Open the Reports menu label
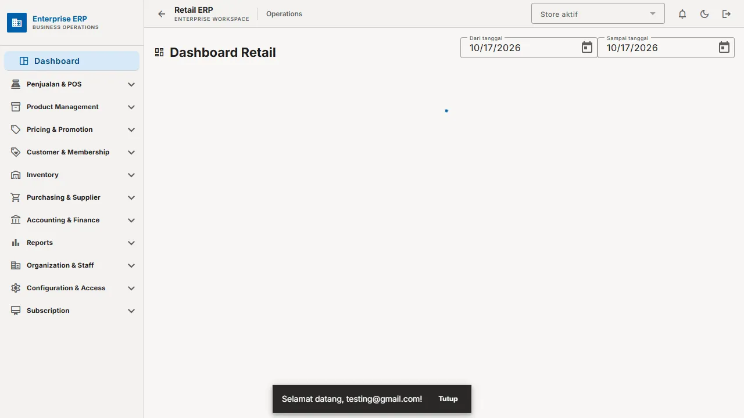744x418 pixels. 40,243
